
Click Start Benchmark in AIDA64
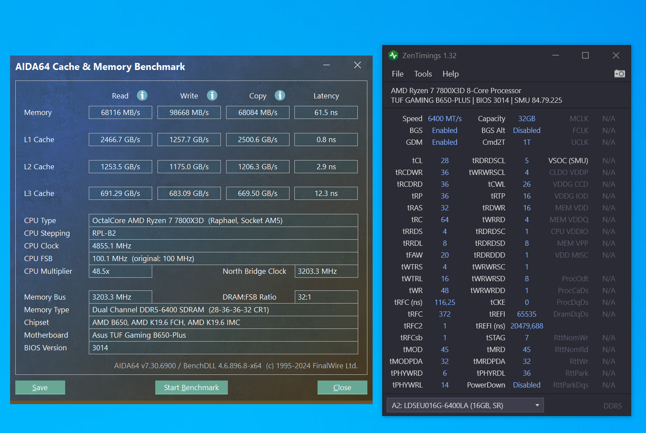coord(192,388)
